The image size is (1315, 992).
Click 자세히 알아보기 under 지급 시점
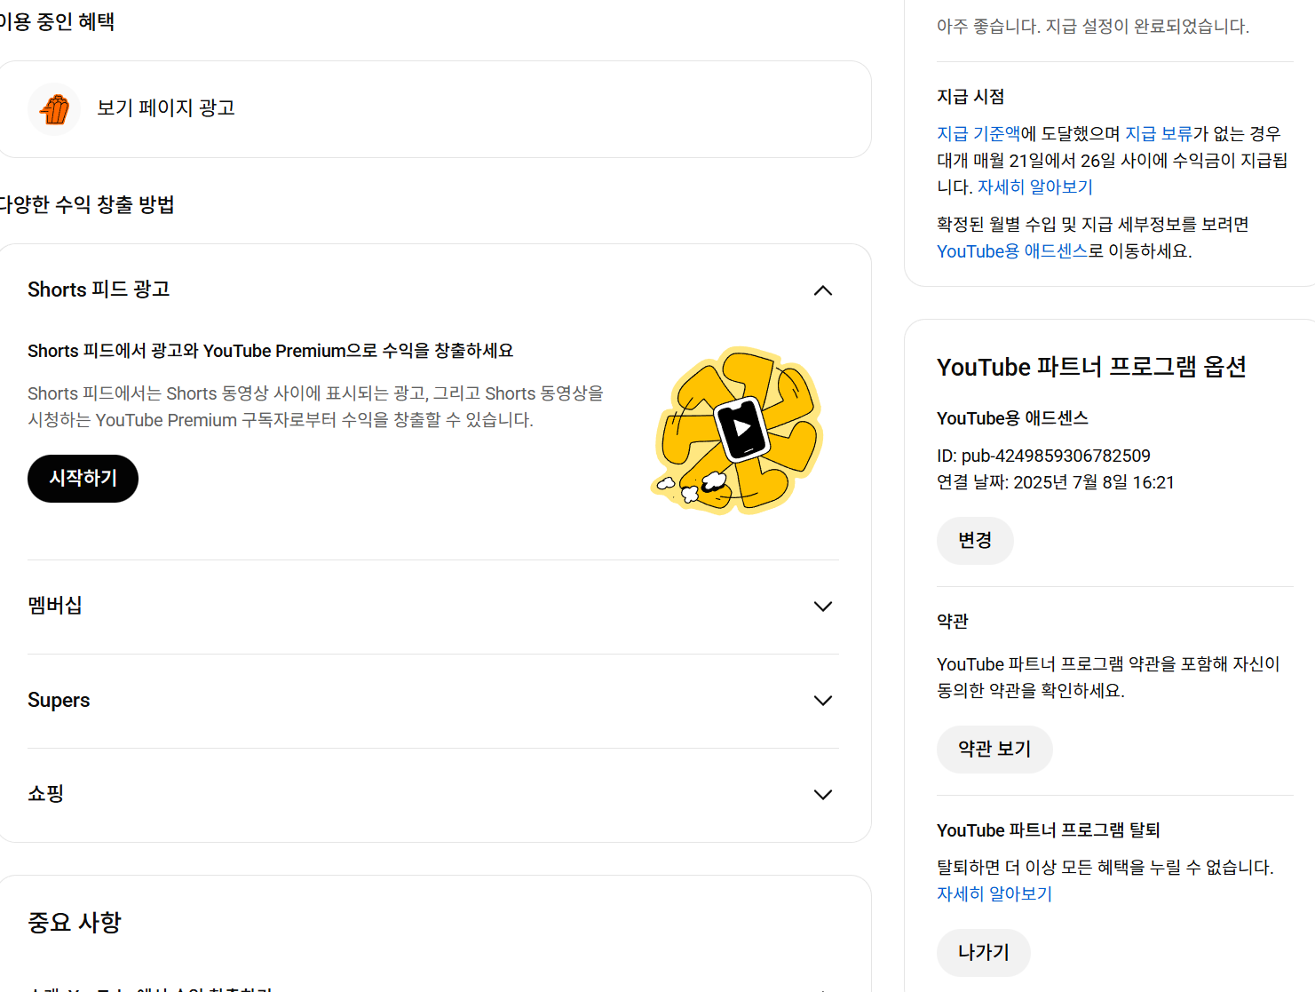tap(1034, 187)
